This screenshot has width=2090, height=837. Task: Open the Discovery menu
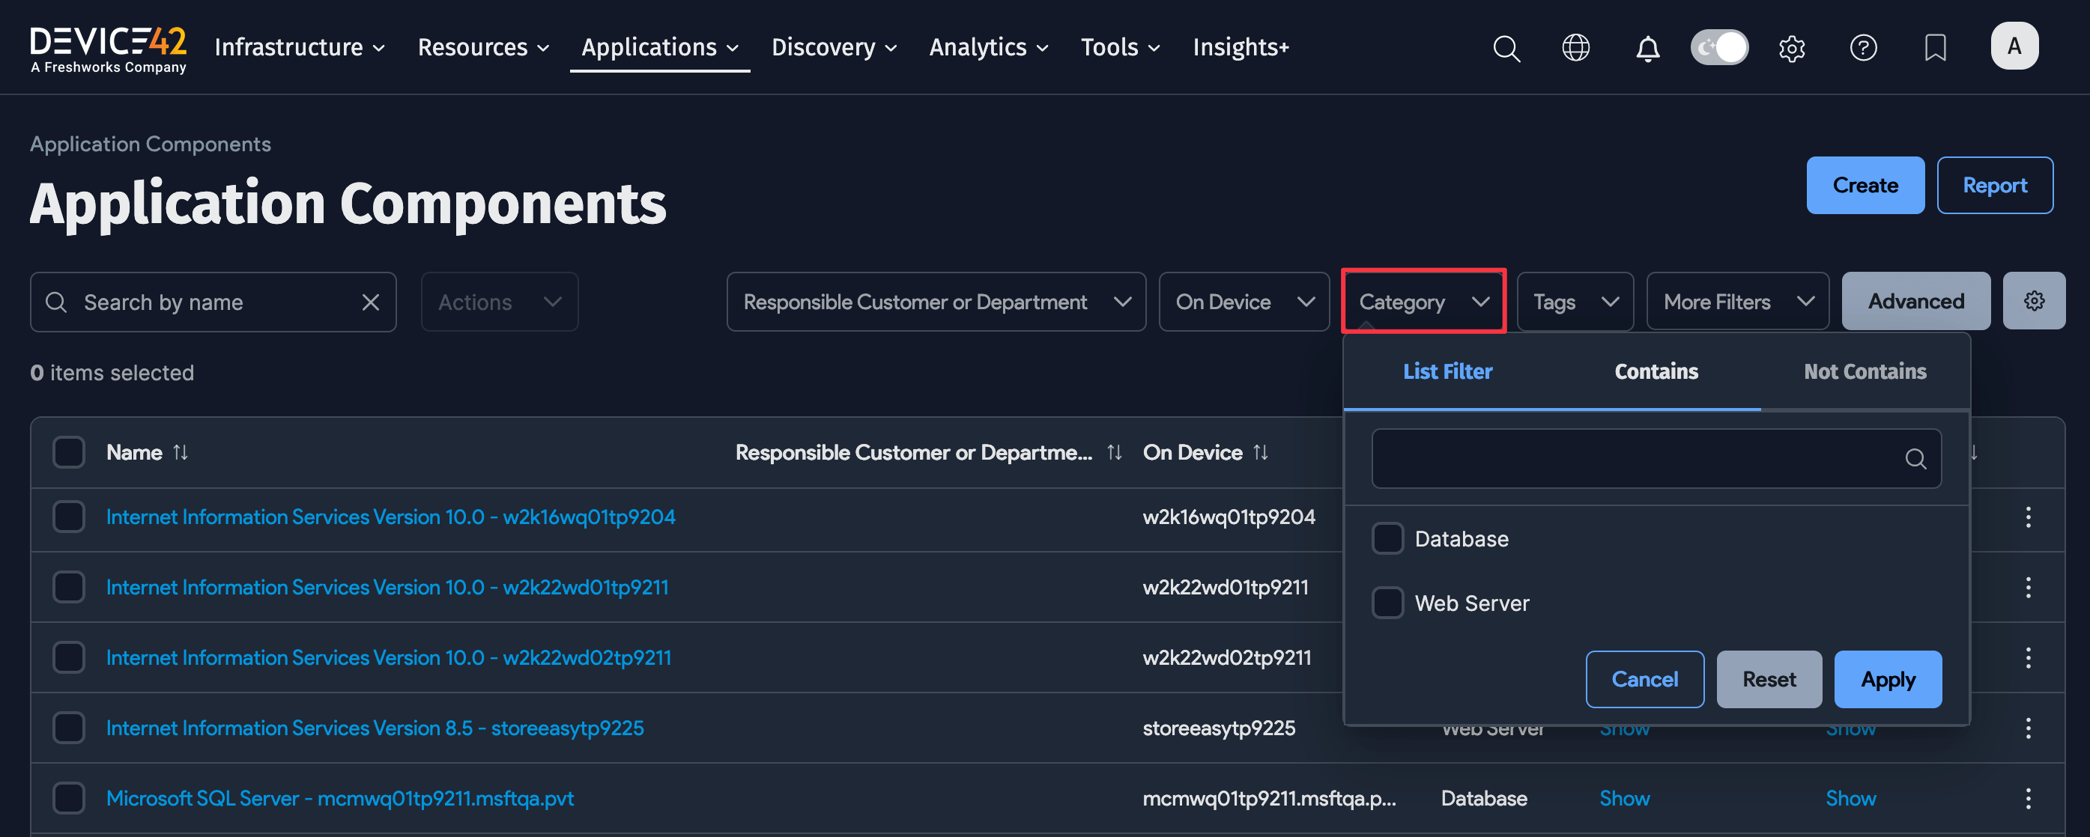(833, 47)
